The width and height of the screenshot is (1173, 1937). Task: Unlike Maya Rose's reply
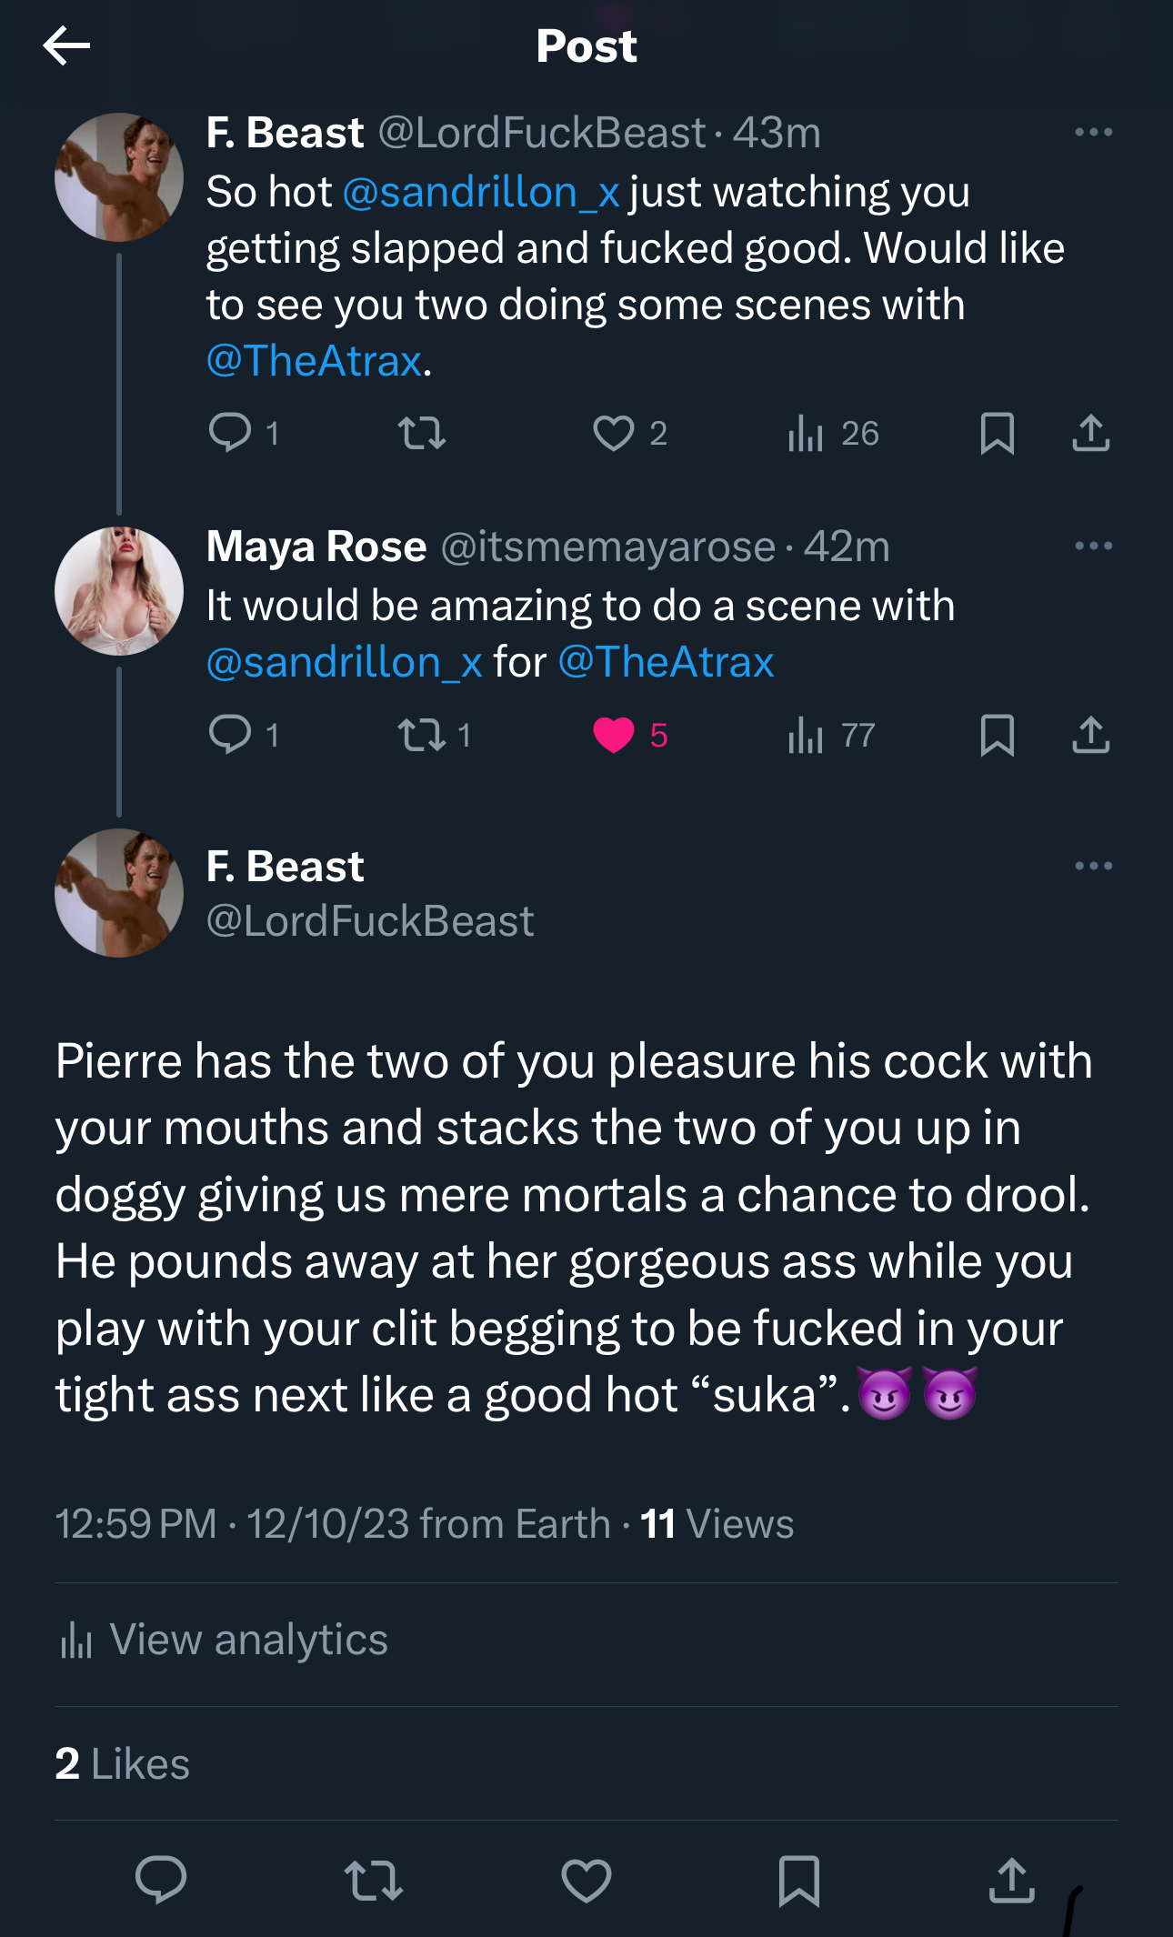point(614,735)
